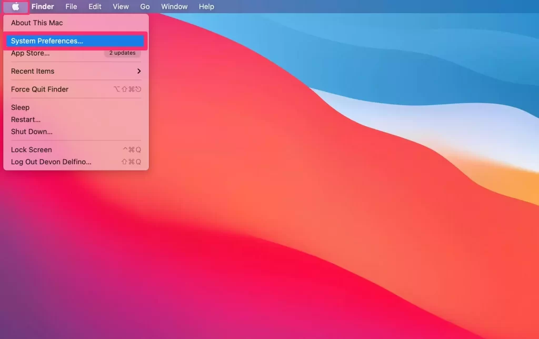Open App Store… from the Apple menu

point(31,53)
